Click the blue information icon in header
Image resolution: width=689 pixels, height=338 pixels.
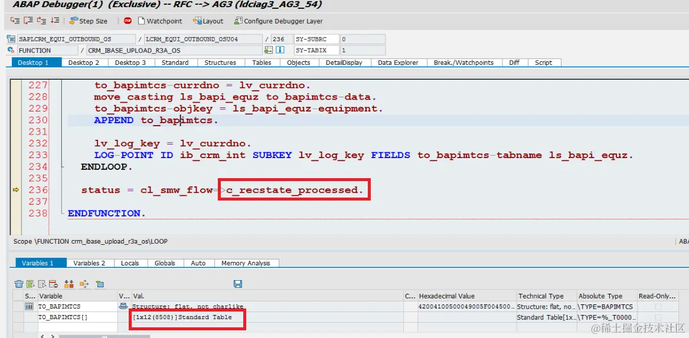pyautogui.click(x=279, y=50)
